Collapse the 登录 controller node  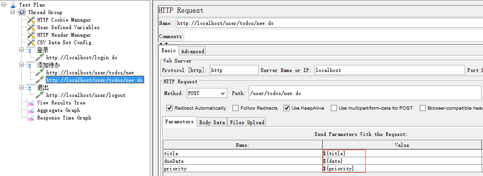(x=22, y=50)
